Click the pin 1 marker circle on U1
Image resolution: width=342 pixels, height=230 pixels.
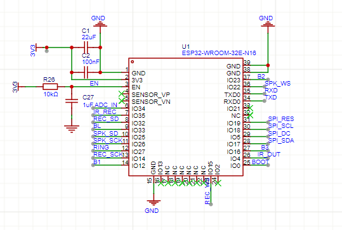coord(132,62)
